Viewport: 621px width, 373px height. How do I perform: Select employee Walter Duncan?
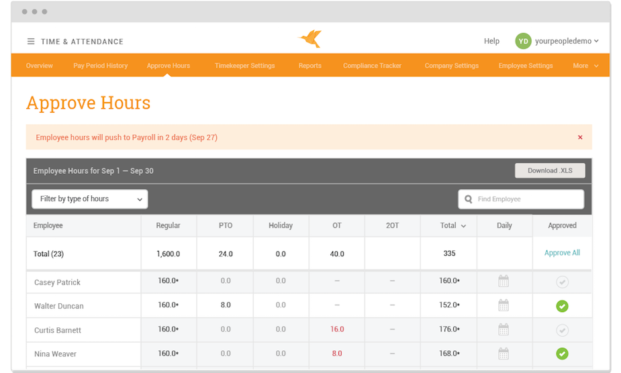tap(58, 306)
